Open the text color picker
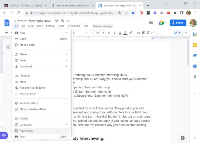 tap(125, 33)
